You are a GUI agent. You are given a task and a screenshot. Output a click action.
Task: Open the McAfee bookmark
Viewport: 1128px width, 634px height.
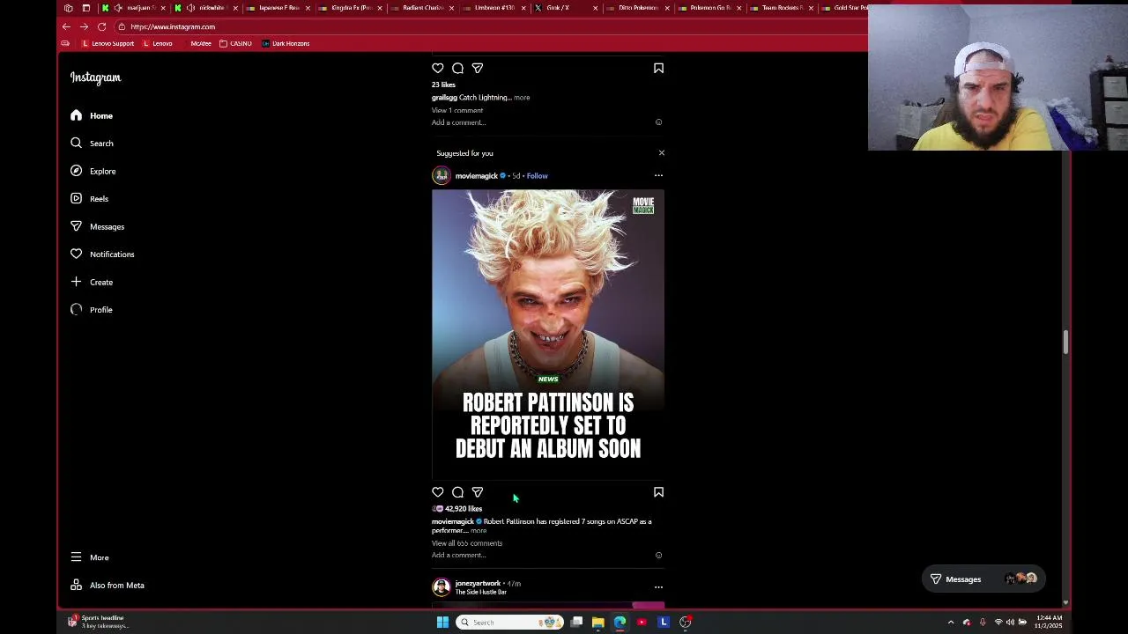(x=199, y=43)
